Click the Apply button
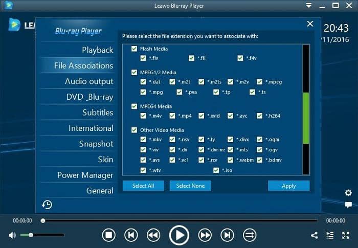Image resolution: width=358 pixels, height=248 pixels. 288,186
